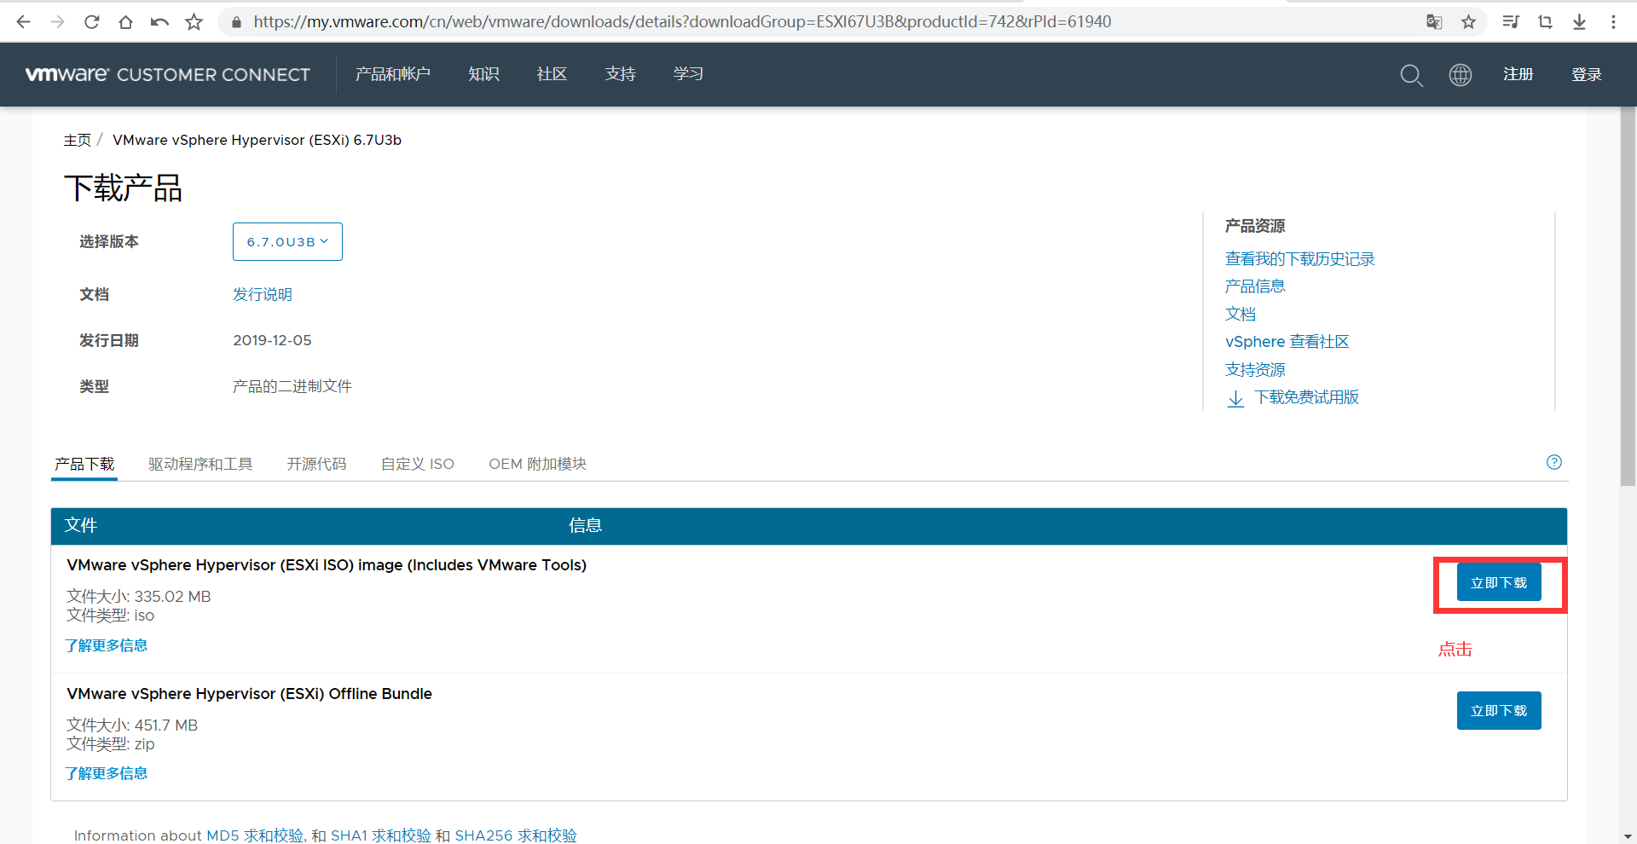Open the 6.7.0U3B version dropdown

click(x=287, y=242)
